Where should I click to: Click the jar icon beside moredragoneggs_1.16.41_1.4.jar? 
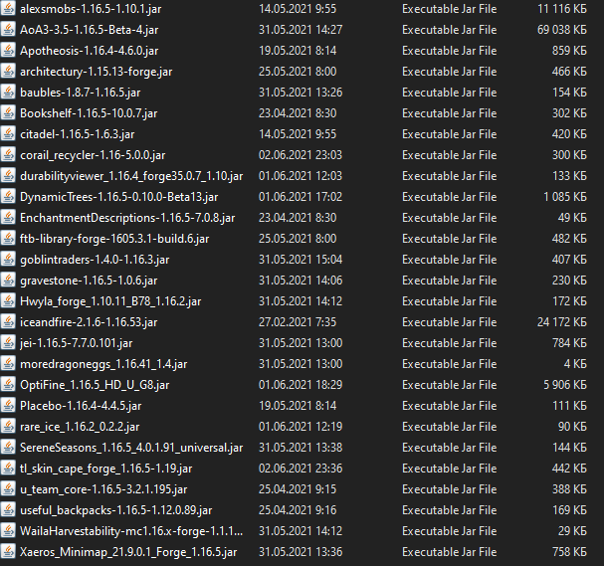click(x=8, y=363)
